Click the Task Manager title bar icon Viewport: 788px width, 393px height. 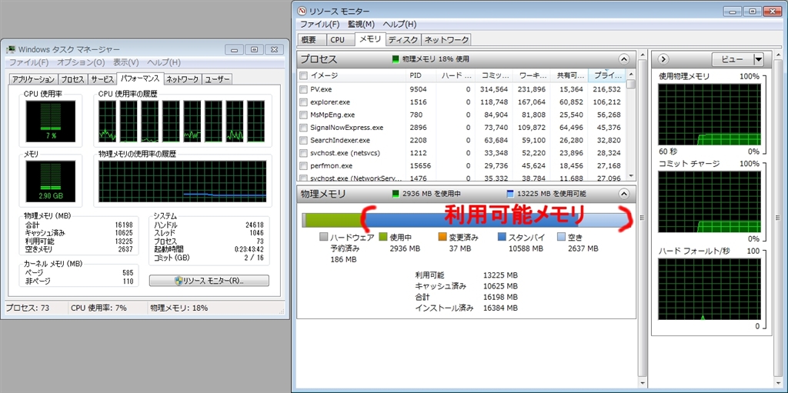[10, 49]
